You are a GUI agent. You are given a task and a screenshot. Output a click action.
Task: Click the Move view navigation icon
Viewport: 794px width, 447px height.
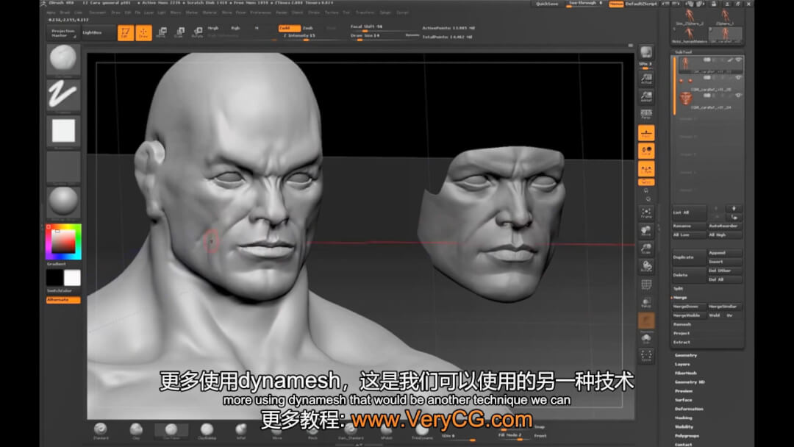646,231
